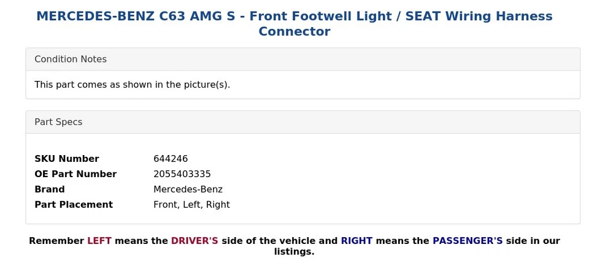
Task: Click the blue word PASSENGER'S
Action: pos(468,241)
